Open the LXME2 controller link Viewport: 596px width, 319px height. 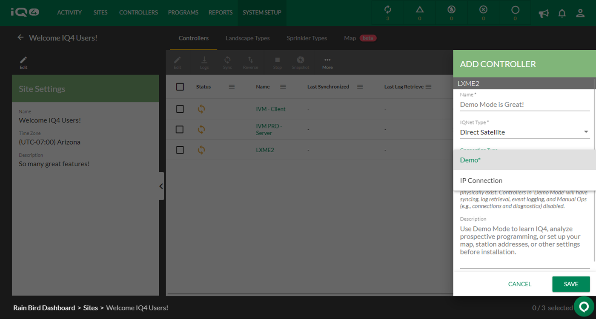(x=265, y=150)
